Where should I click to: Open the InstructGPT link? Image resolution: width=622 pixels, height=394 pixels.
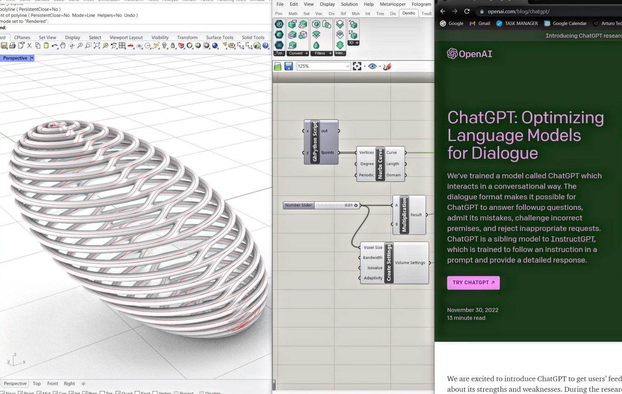[x=573, y=239]
